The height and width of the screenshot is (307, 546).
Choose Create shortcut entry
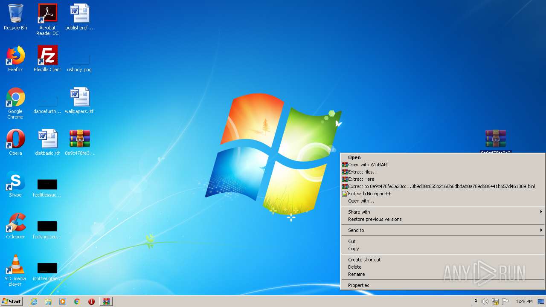click(x=443, y=260)
